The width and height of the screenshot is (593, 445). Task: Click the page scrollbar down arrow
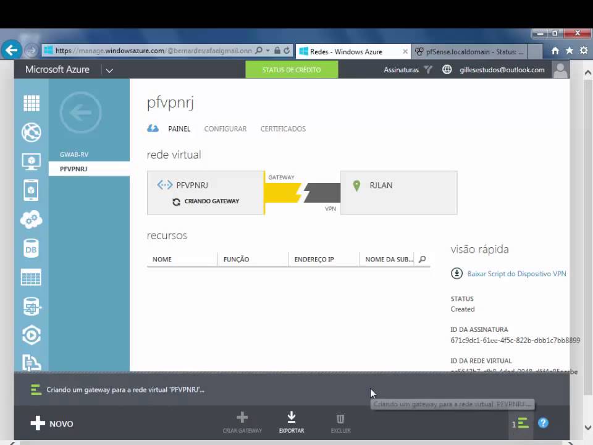[587, 428]
